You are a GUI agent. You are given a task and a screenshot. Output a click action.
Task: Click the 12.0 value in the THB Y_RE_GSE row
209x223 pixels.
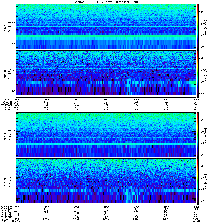coord(16,102)
